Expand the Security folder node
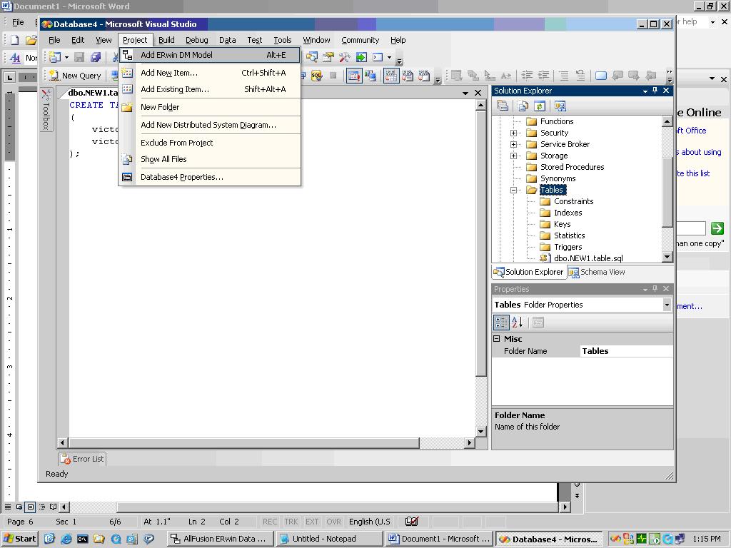 point(513,133)
